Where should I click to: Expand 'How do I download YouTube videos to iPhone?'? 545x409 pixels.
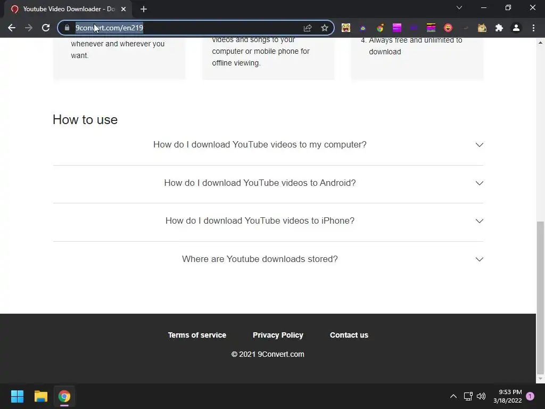click(268, 221)
